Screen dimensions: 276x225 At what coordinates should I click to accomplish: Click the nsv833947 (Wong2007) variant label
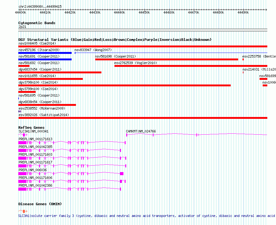pos(93,50)
